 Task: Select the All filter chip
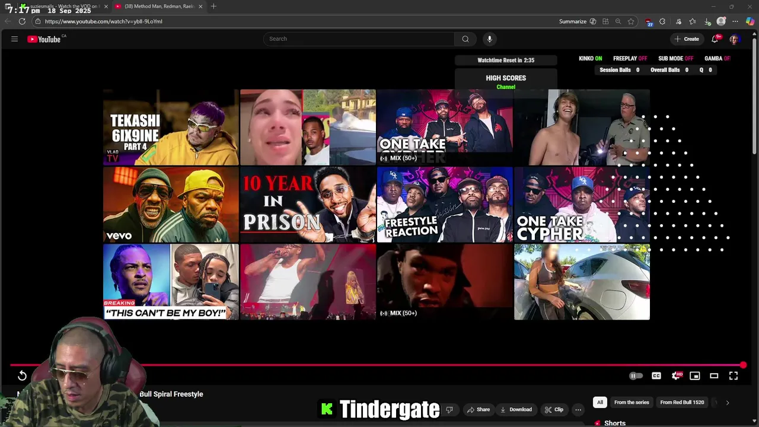tap(599, 402)
